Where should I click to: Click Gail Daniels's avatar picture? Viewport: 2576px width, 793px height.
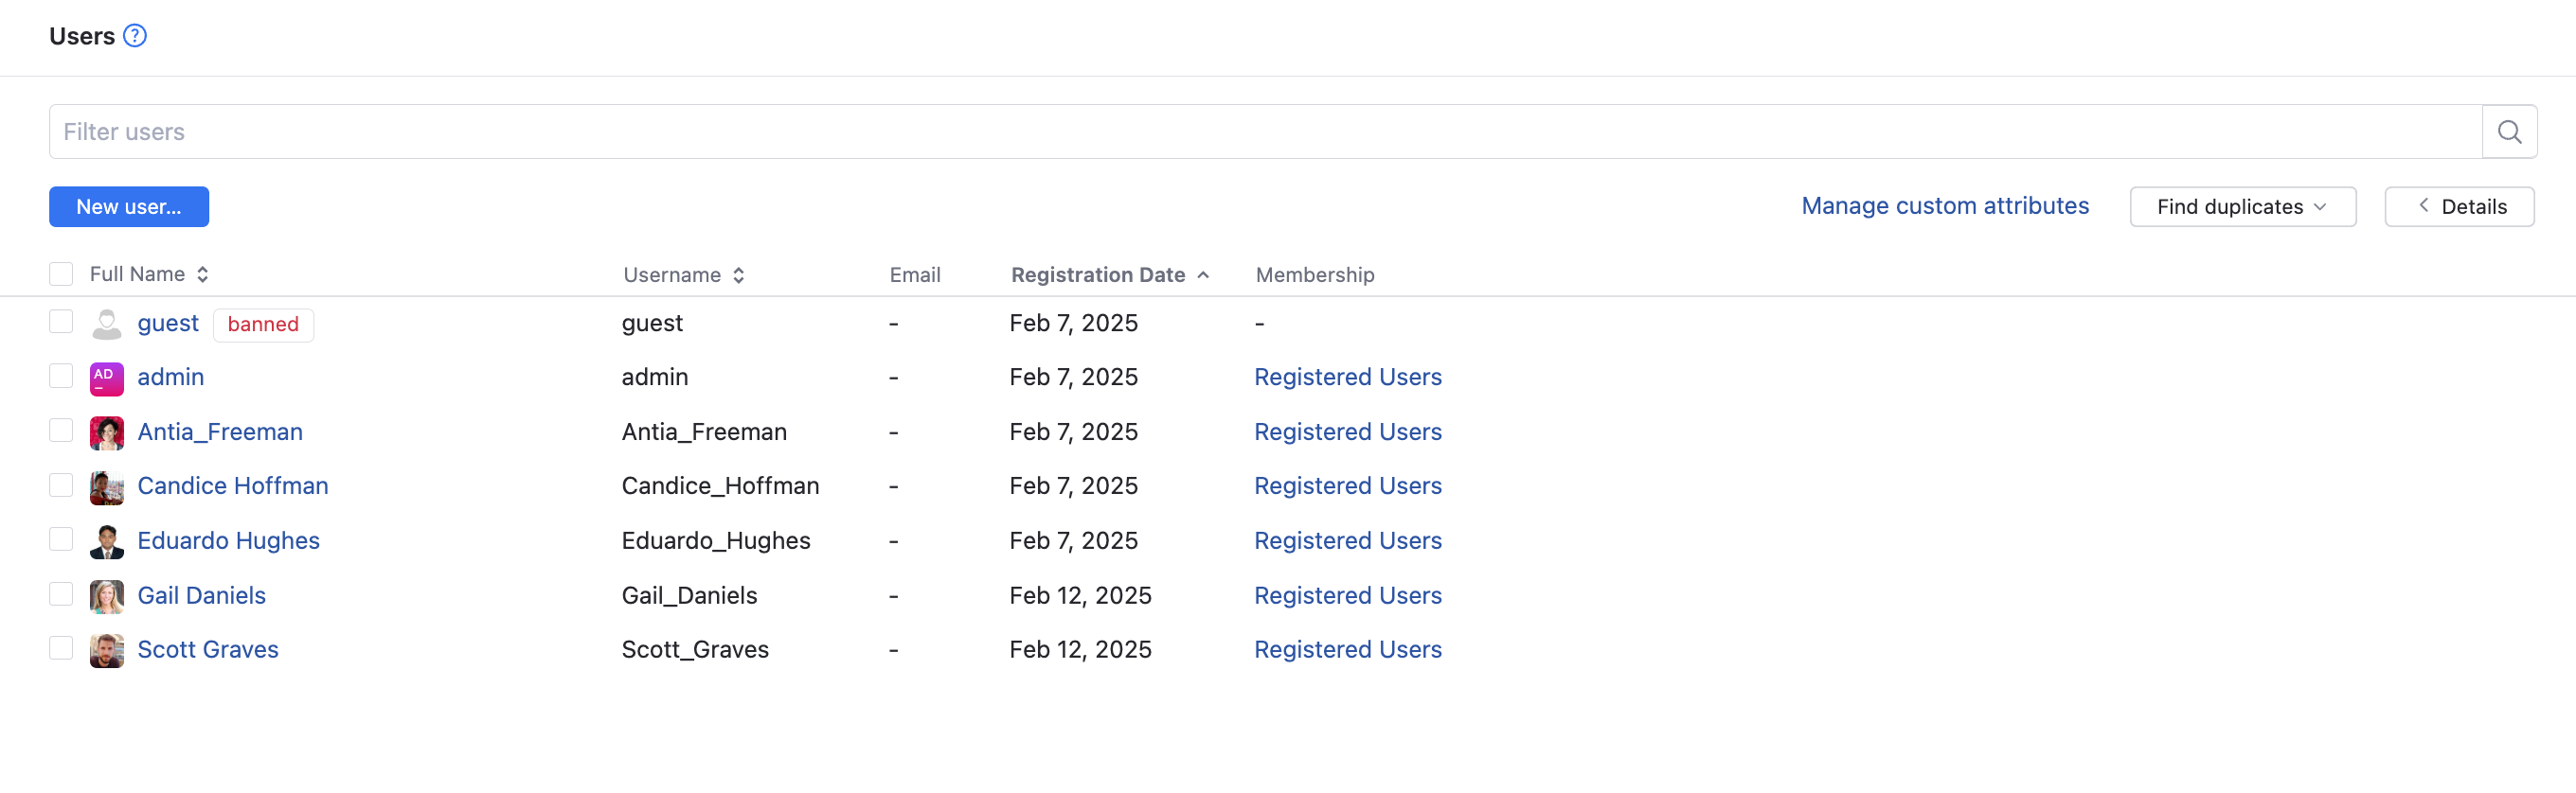(x=107, y=596)
